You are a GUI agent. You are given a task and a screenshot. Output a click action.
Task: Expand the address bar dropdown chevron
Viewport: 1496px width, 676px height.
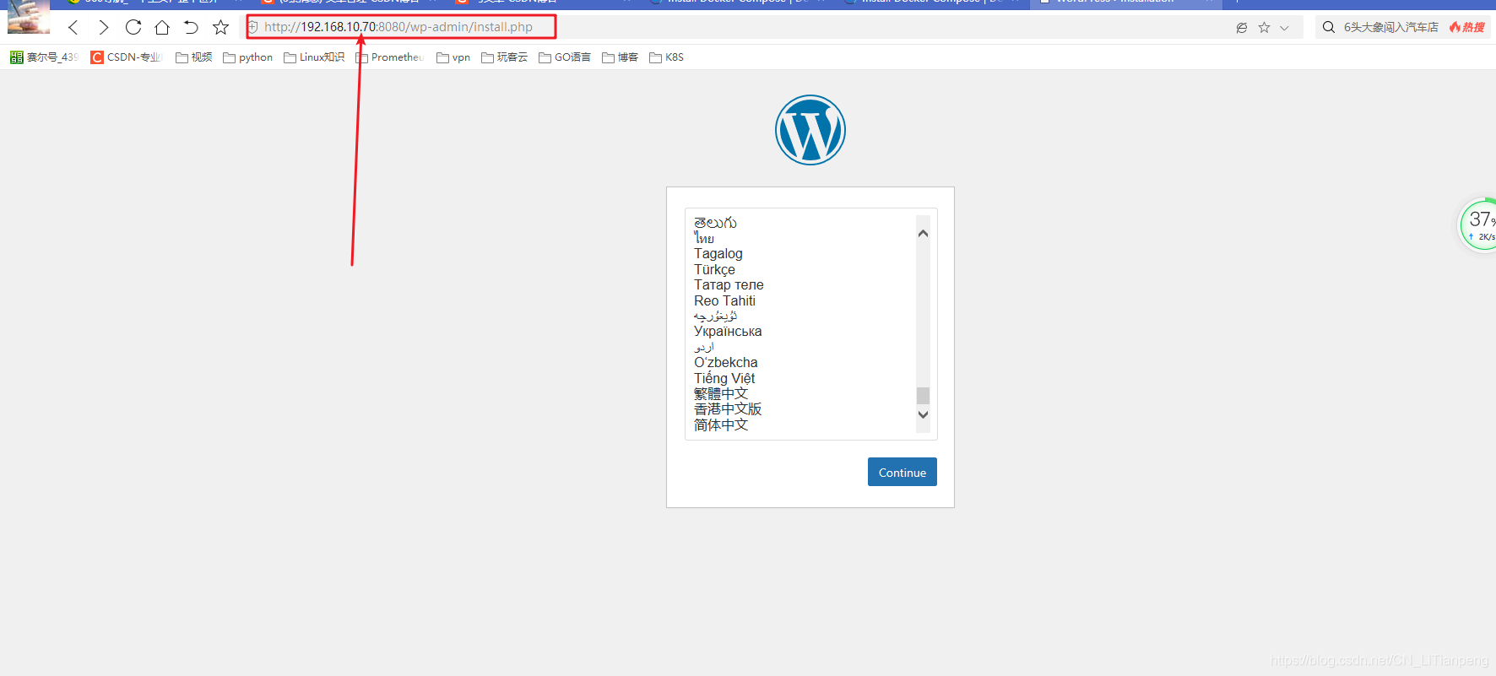1284,28
